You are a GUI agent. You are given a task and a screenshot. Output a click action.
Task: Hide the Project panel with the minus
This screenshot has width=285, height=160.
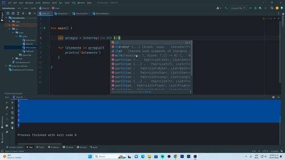tap(35, 13)
